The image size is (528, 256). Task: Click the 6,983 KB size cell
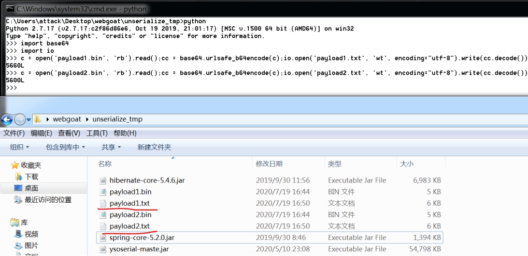point(426,180)
